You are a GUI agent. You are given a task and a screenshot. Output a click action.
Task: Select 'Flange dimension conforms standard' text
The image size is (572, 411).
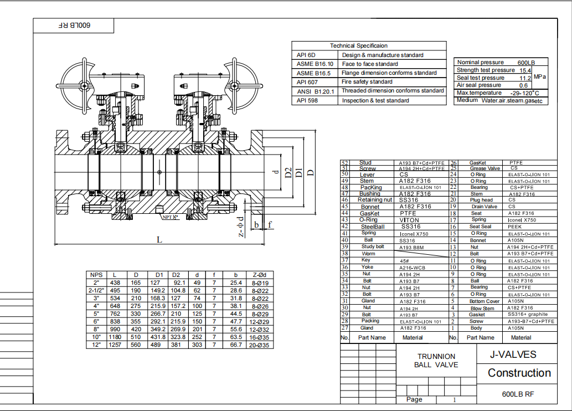[x=389, y=73]
